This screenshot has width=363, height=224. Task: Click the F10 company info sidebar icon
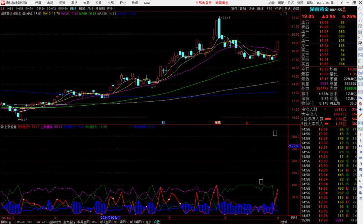click(x=360, y=55)
